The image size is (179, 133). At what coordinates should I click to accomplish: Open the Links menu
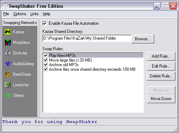click(35, 14)
